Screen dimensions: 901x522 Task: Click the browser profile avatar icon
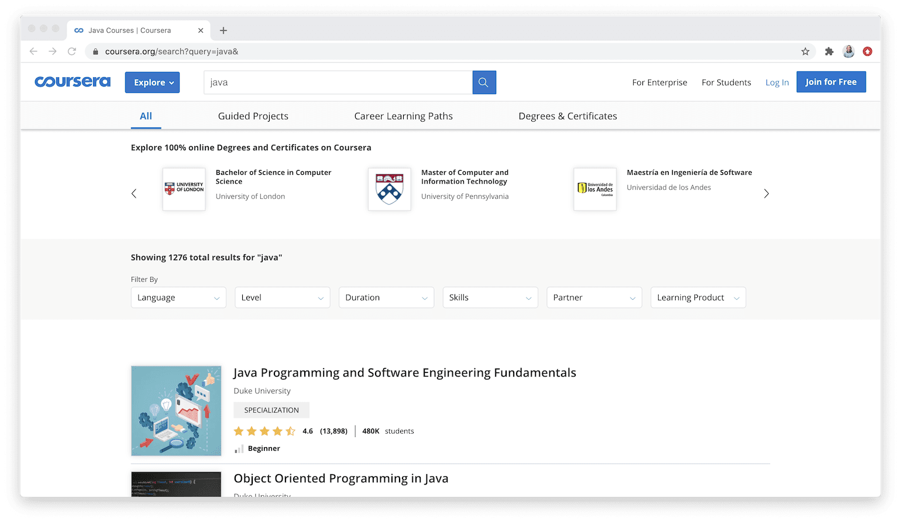(x=848, y=51)
